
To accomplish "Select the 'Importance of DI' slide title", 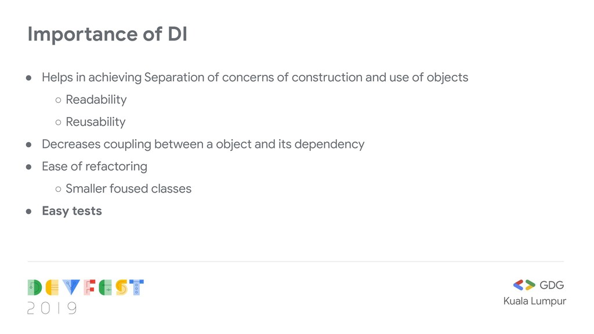I will click(x=107, y=34).
